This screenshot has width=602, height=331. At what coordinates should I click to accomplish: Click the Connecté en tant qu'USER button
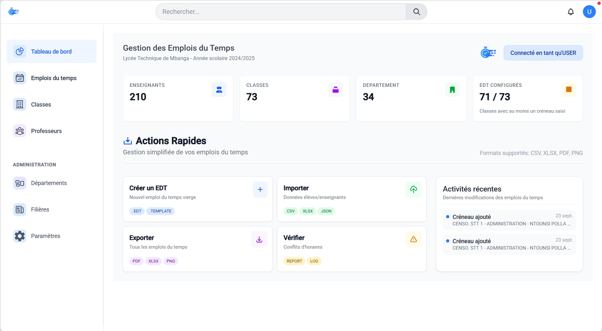click(x=543, y=53)
